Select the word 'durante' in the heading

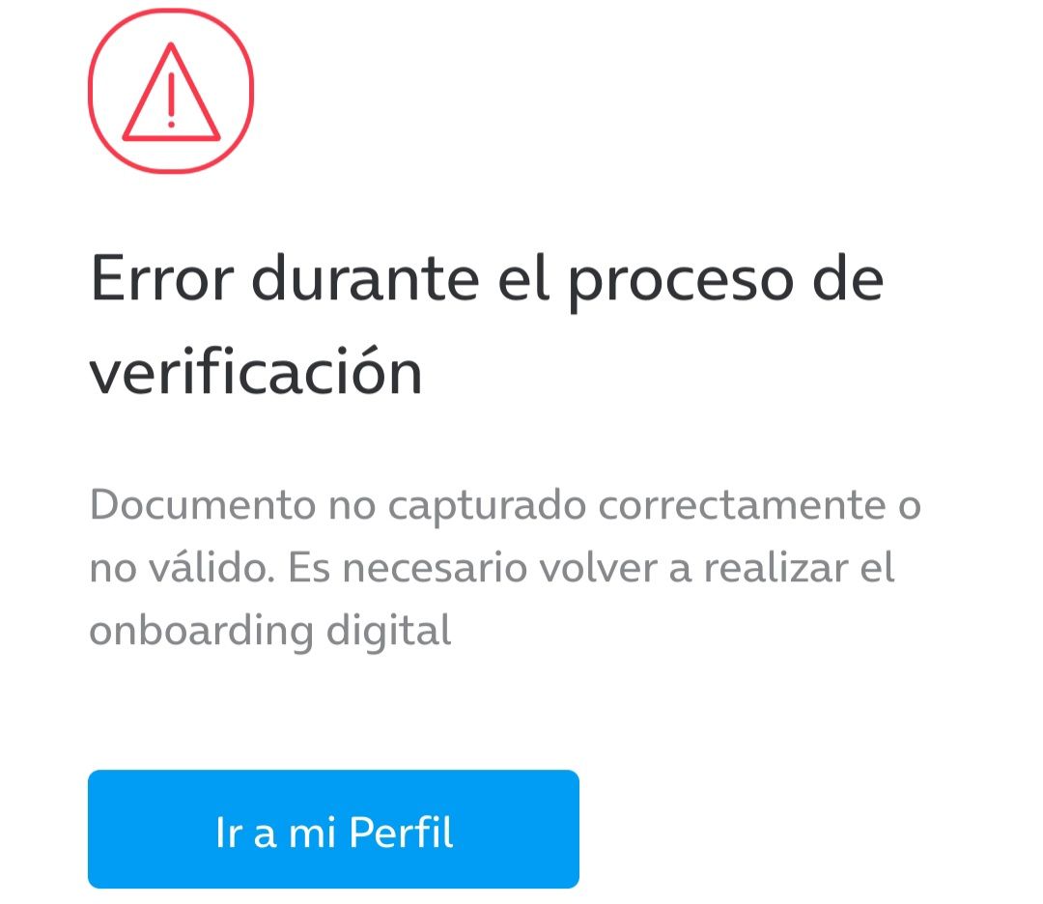(x=365, y=279)
